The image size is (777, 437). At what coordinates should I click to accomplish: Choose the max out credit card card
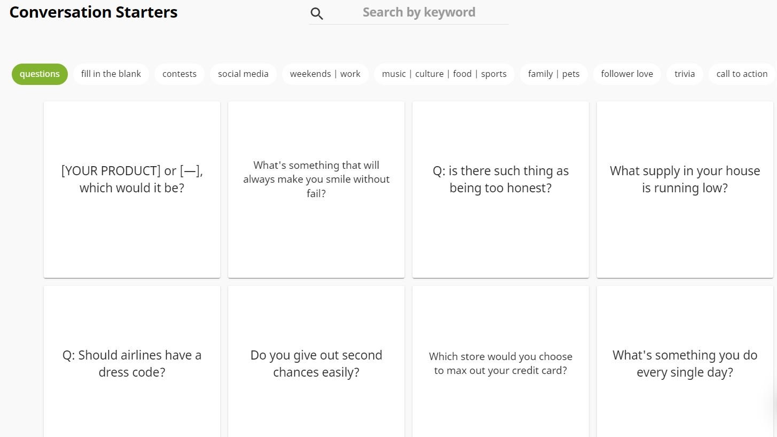click(x=501, y=363)
